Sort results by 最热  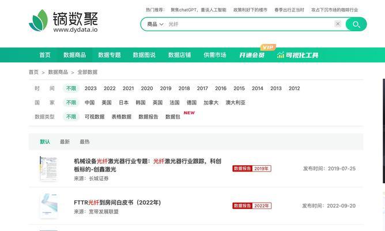[85, 141]
